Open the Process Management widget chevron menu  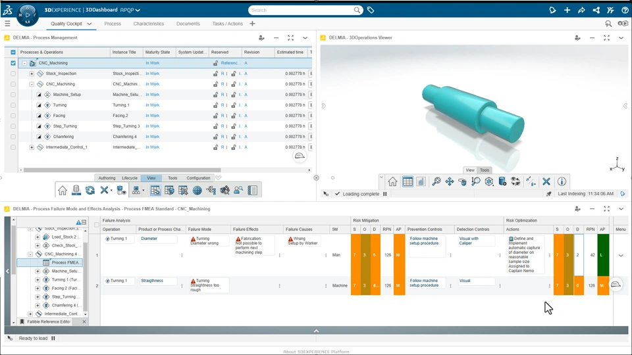[305, 38]
